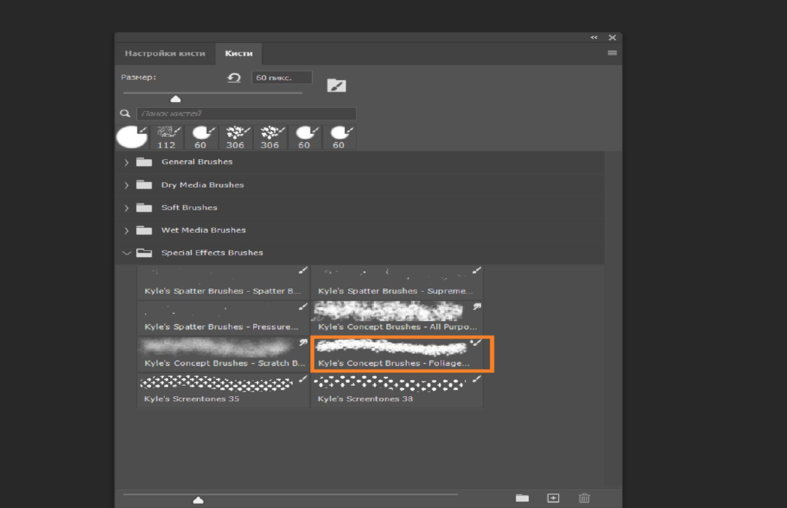Select the Soft Brushes group name

coord(189,208)
